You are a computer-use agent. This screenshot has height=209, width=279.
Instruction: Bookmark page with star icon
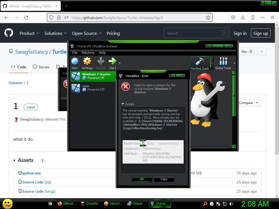pyautogui.click(x=208, y=17)
